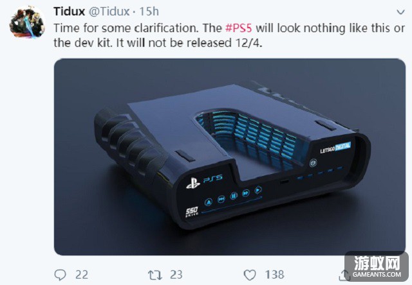
Task: Open the @Tidux handle link
Action: (109, 12)
